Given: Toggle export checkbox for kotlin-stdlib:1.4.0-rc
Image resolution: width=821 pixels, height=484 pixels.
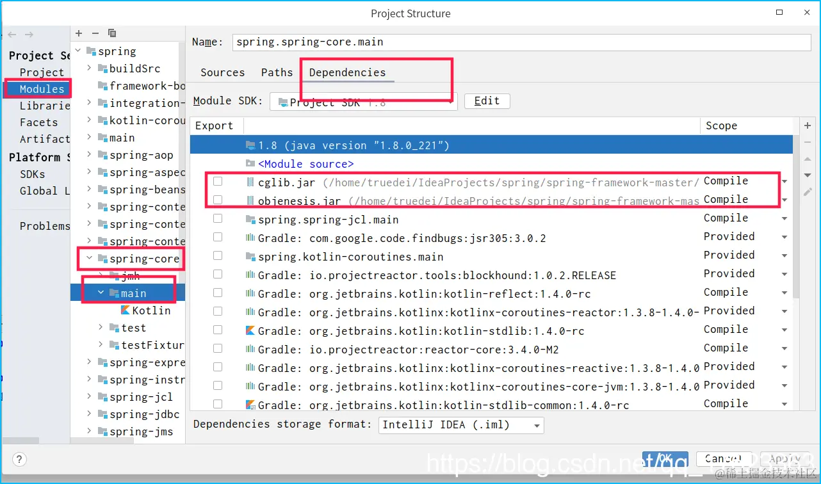Looking at the screenshot, I should tap(218, 330).
